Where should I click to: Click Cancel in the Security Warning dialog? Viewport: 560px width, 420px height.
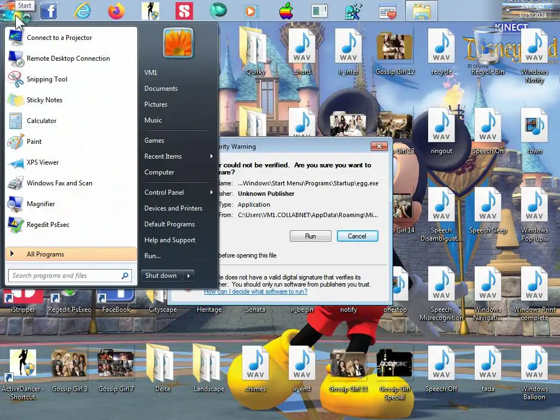click(x=357, y=236)
